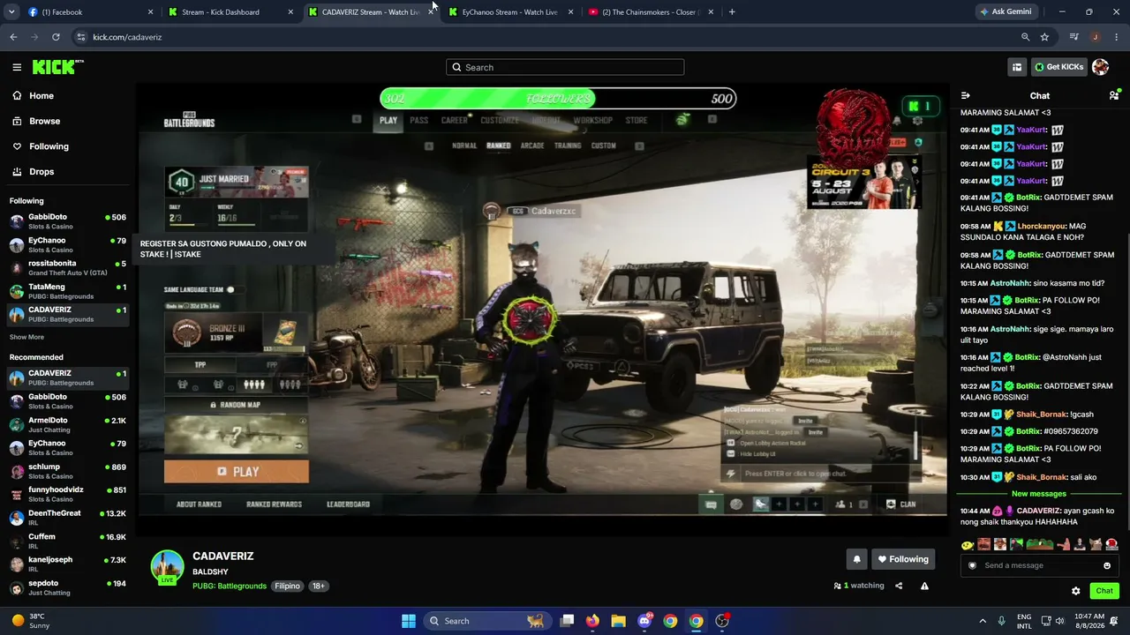Open browser zoom magnifier icon

[x=1025, y=37]
